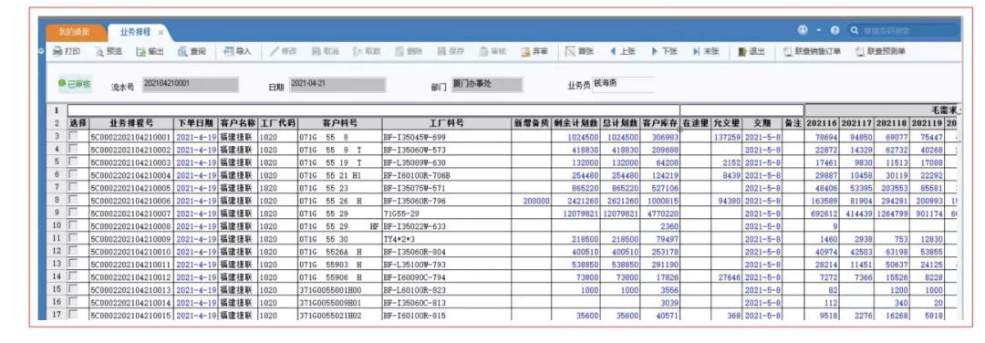The height and width of the screenshot is (343, 985).
Task: Check the box for row 5C0002202104210006
Action: [x=74, y=201]
